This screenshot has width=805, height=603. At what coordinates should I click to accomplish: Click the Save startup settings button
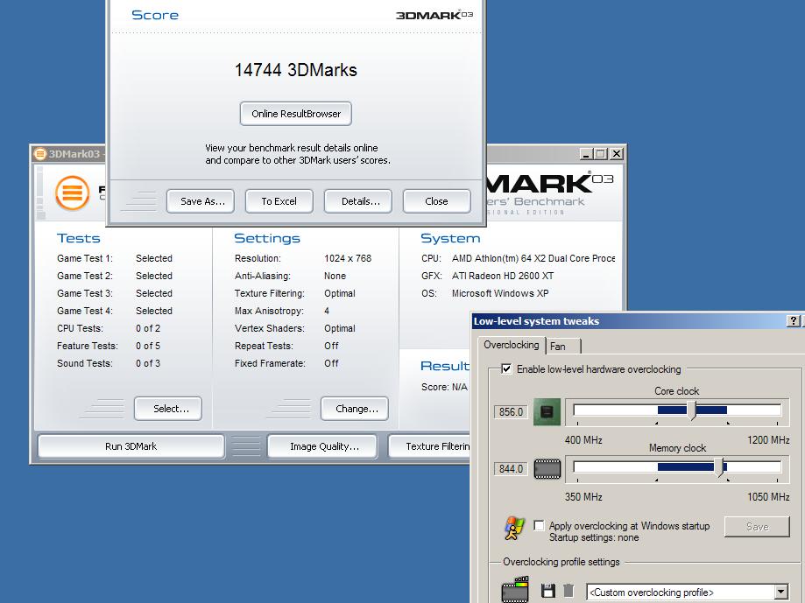pos(757,527)
